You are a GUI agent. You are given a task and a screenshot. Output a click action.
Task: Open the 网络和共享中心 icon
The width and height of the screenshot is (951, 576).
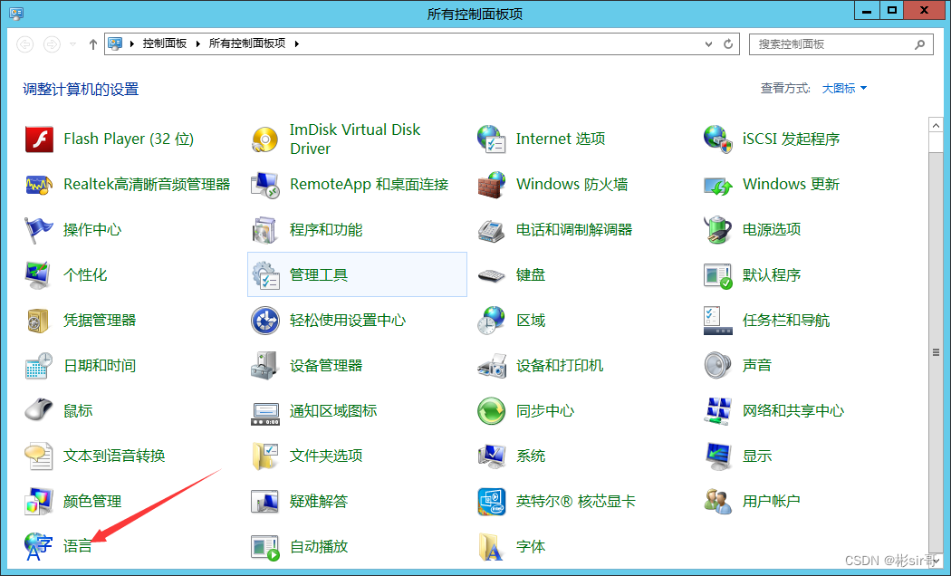click(x=718, y=410)
